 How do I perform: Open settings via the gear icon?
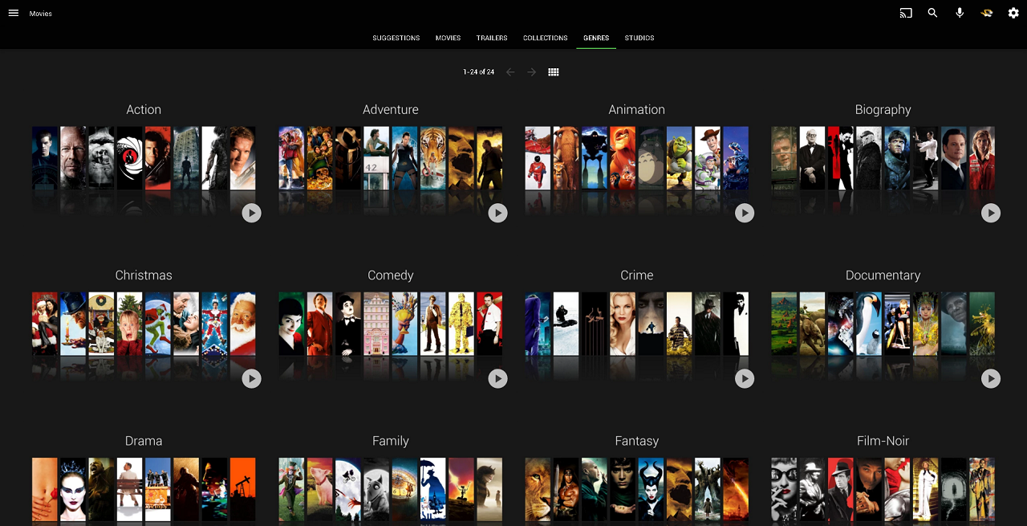[x=1013, y=13]
